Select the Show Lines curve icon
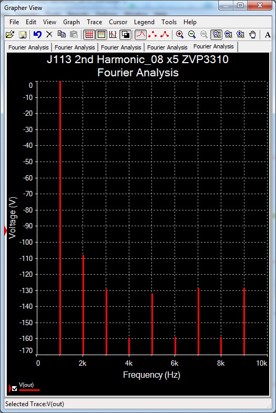 pos(141,35)
